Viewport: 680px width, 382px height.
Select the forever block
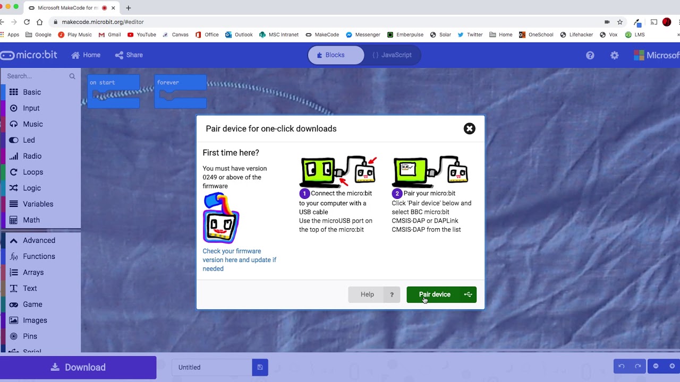[x=180, y=82]
